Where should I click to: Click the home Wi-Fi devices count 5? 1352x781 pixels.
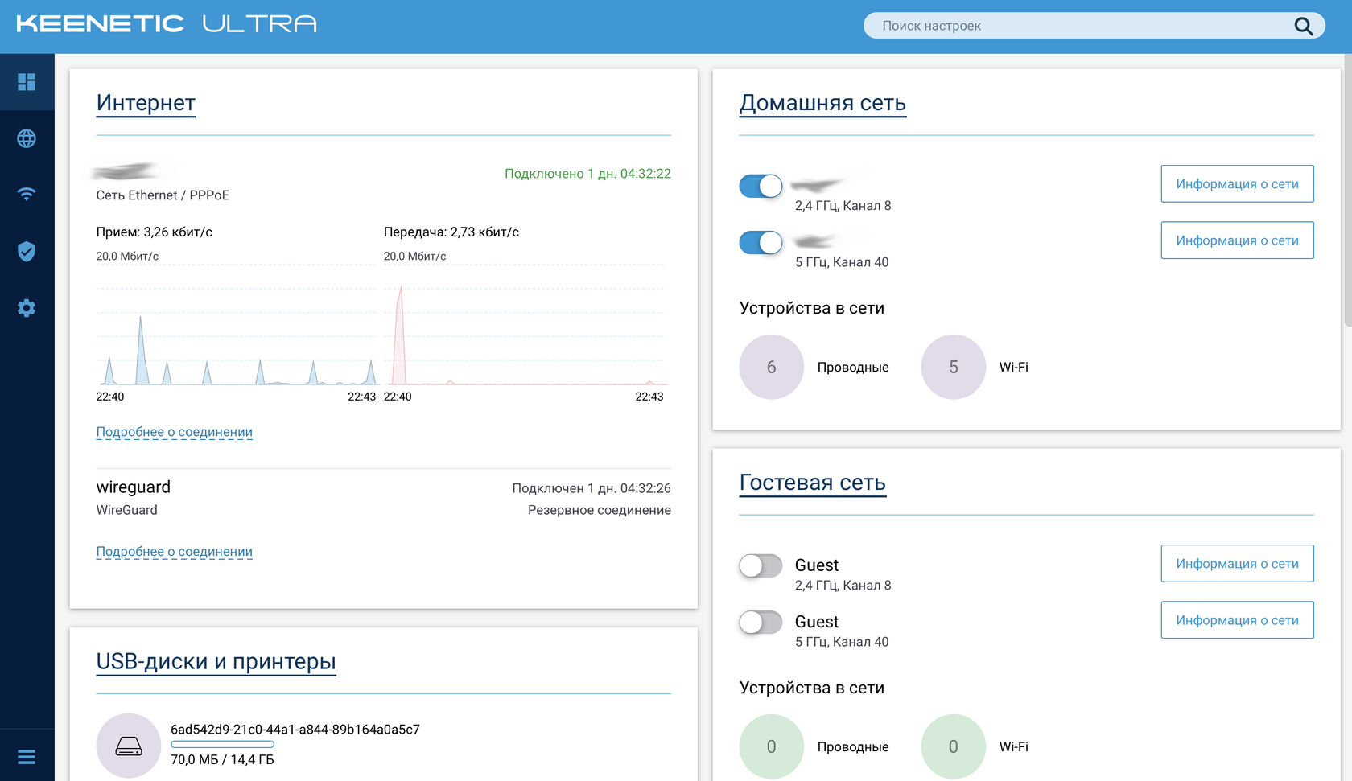[954, 367]
